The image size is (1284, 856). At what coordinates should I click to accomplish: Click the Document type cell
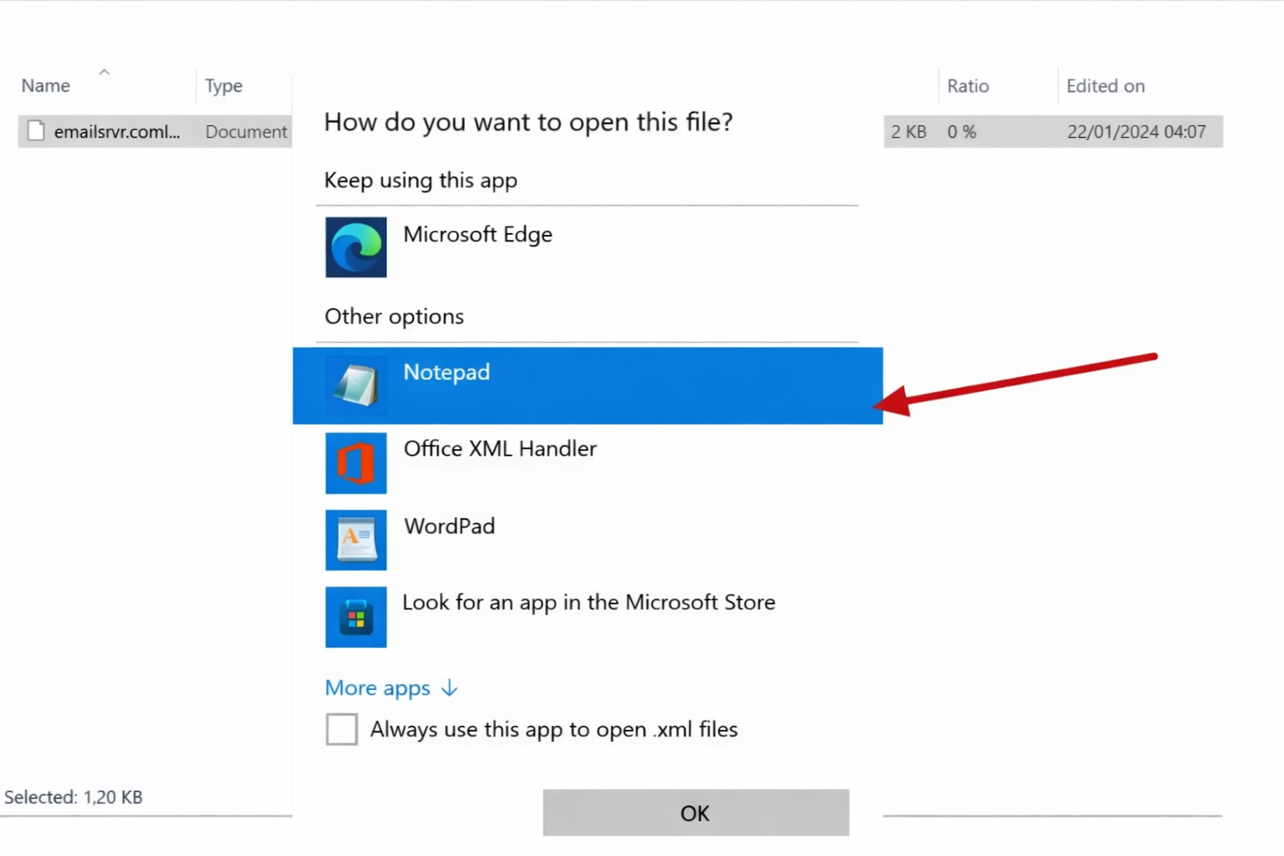click(247, 131)
